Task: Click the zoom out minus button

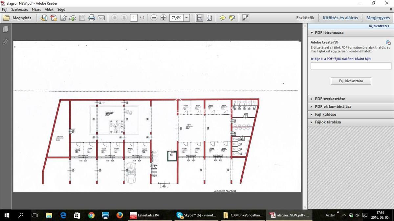Action: [154, 18]
